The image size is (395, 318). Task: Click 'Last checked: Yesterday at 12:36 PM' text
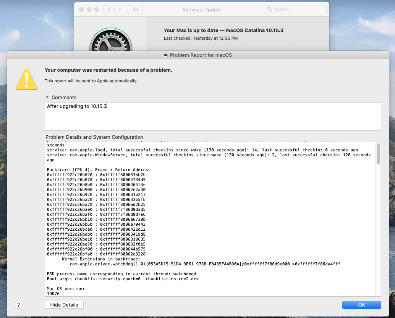coord(201,38)
